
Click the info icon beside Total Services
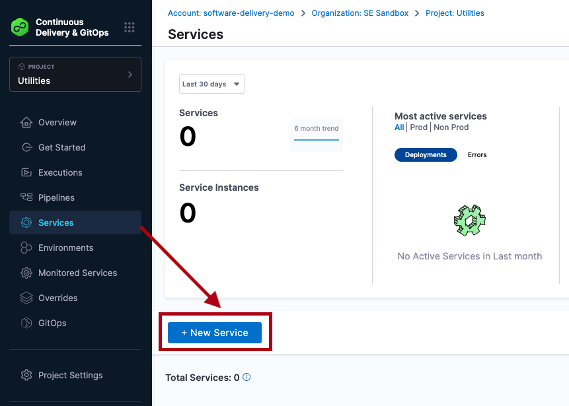coord(247,378)
